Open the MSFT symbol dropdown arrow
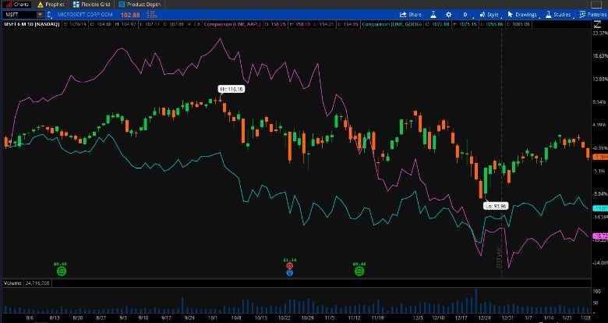This screenshot has height=323, width=608. (x=40, y=15)
